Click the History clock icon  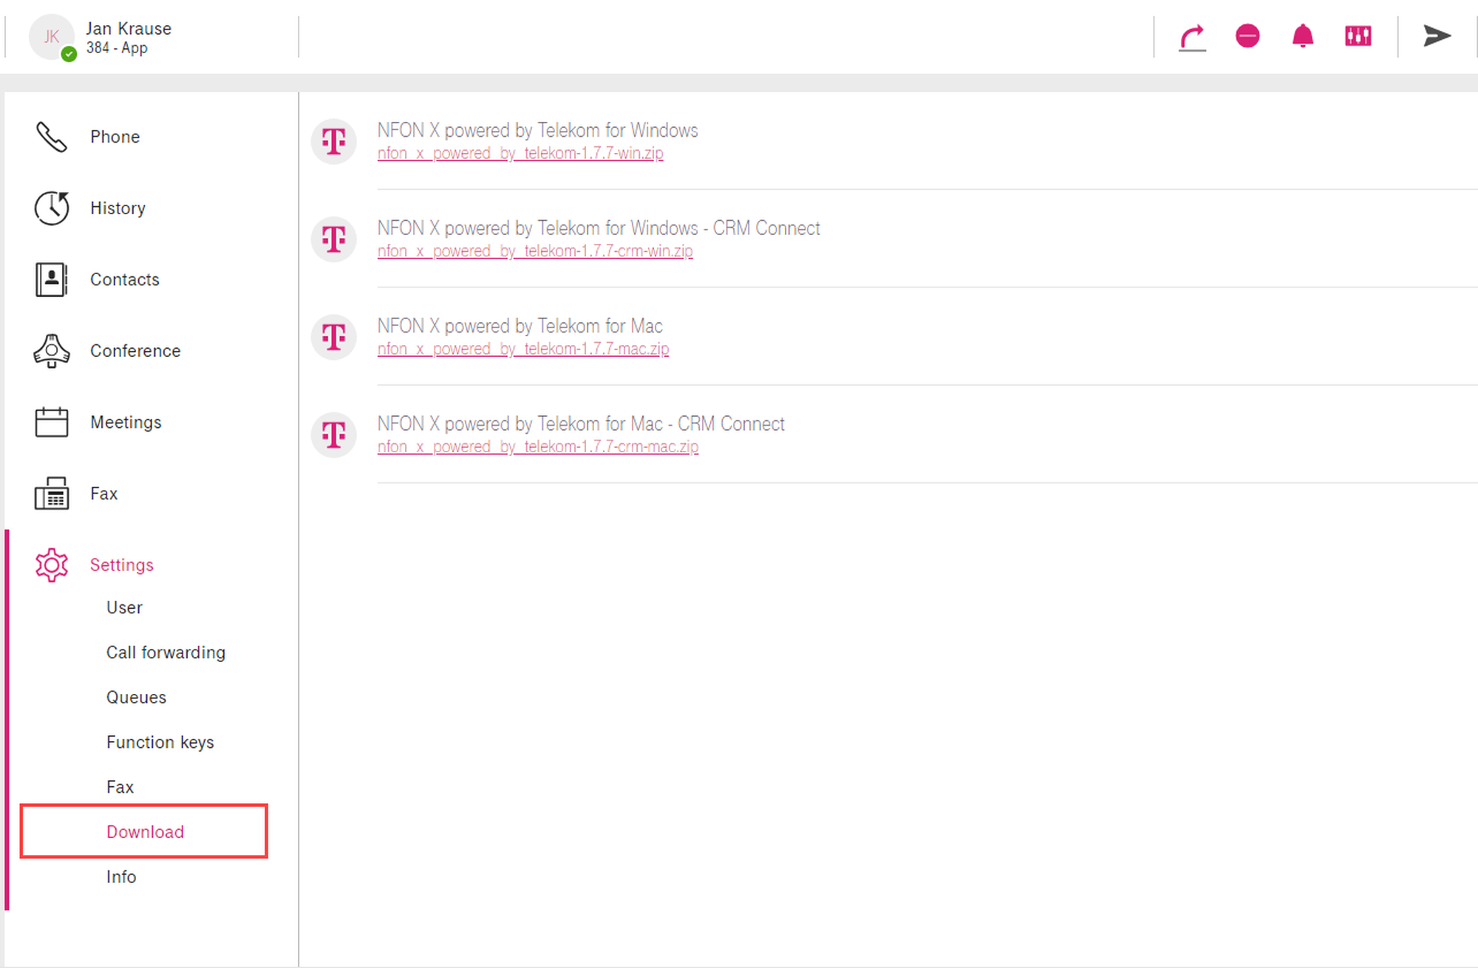[52, 208]
